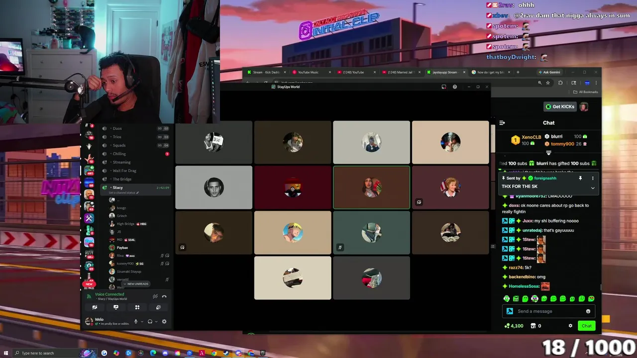Select user Grinch in voice list
The width and height of the screenshot is (637, 358).
point(122,216)
